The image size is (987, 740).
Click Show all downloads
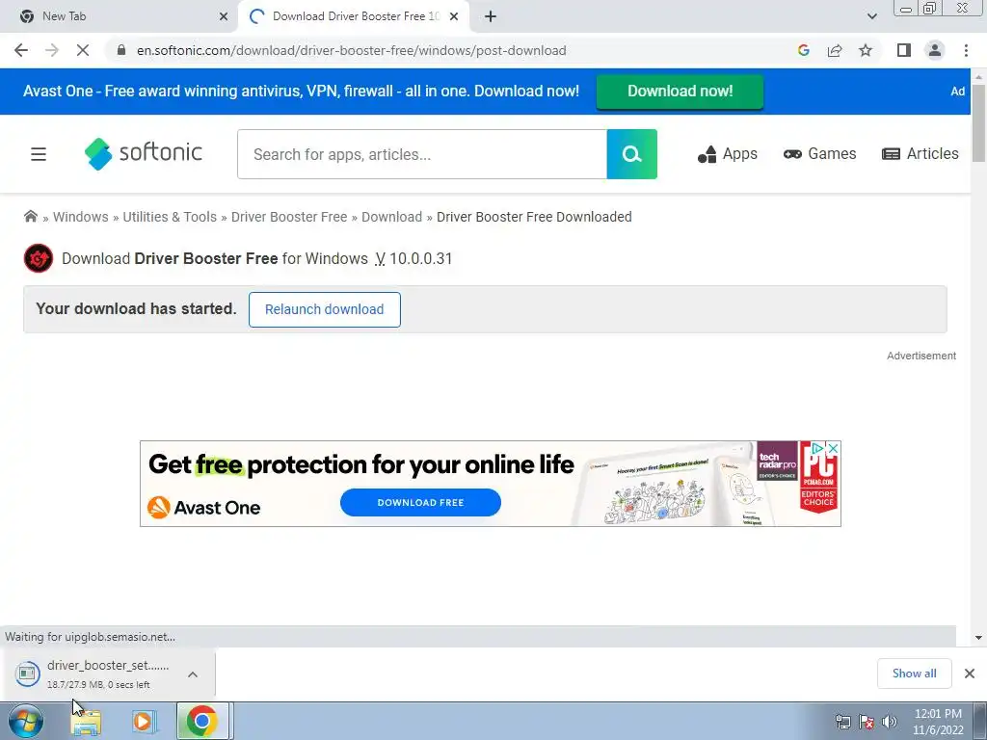point(914,674)
